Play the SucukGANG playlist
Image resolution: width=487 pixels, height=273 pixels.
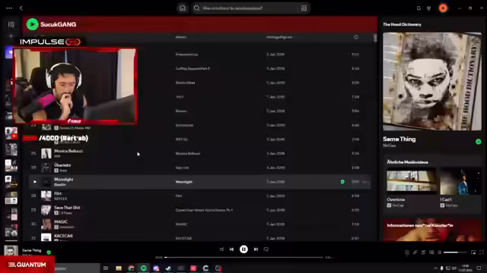(32, 24)
